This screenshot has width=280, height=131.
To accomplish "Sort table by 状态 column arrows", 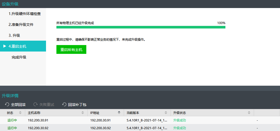I will [x=20, y=113].
